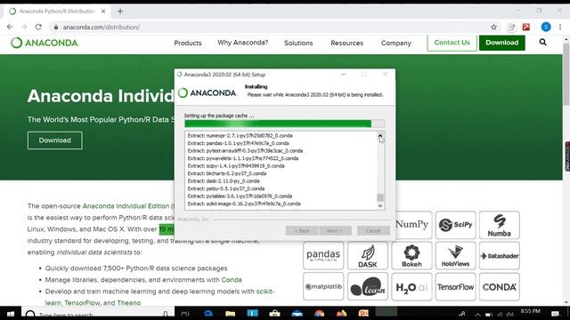This screenshot has width=570, height=320.
Task: Show hidden system tray icons chevron
Action: (477, 315)
